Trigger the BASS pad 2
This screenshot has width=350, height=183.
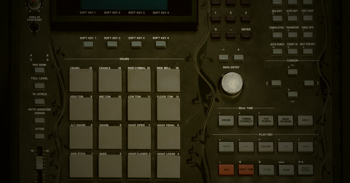point(110,167)
